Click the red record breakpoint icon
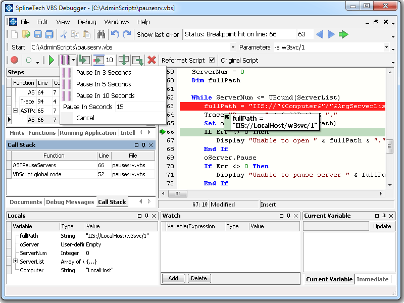 click(14, 60)
